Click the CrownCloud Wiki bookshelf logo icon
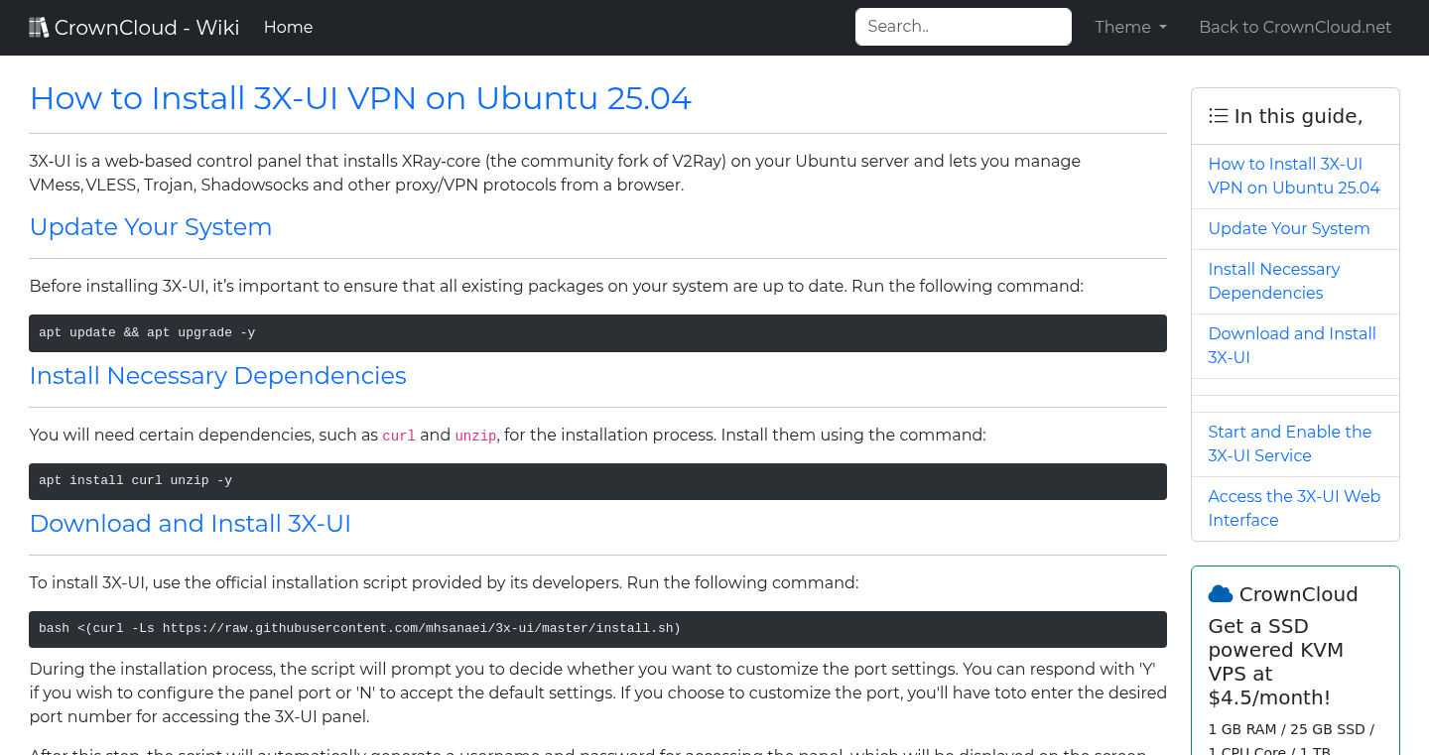 tap(38, 26)
